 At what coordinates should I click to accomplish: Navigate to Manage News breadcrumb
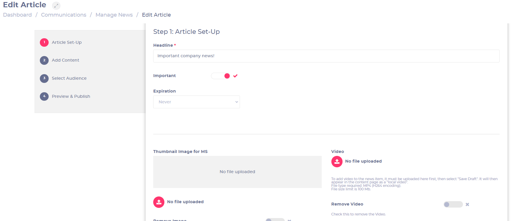tap(114, 15)
